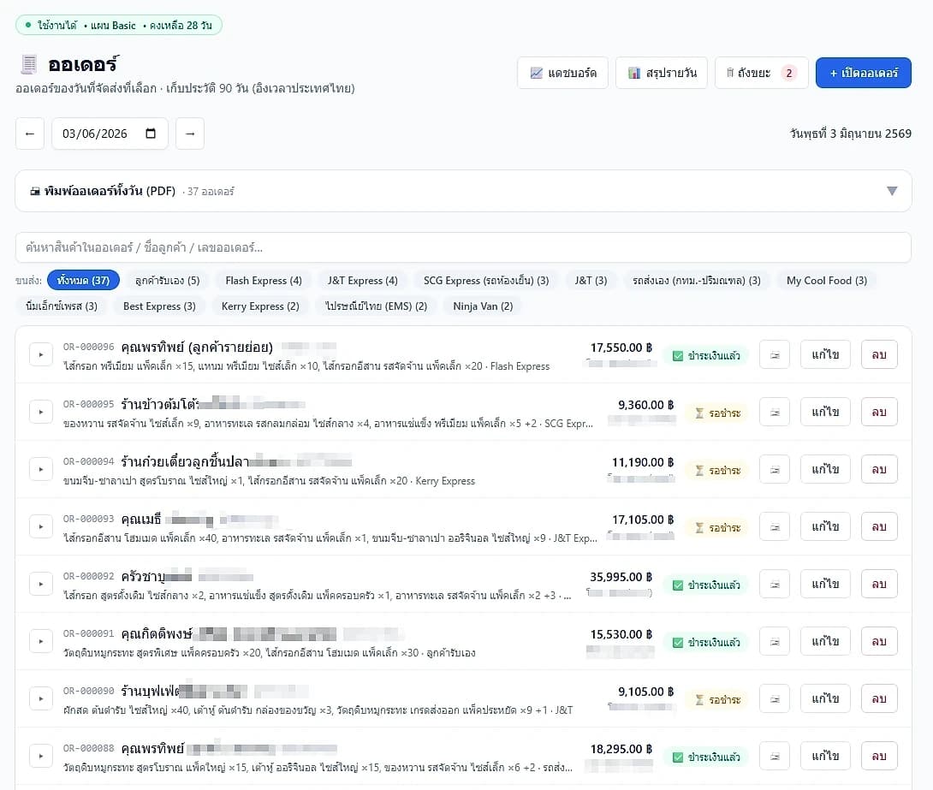This screenshot has height=790, width=933.
Task: Filter by Flash Express (4)
Action: pos(264,280)
